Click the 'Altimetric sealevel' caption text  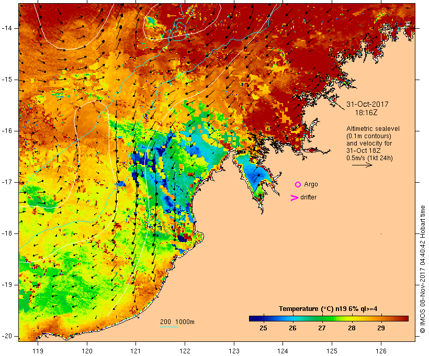pos(373,129)
